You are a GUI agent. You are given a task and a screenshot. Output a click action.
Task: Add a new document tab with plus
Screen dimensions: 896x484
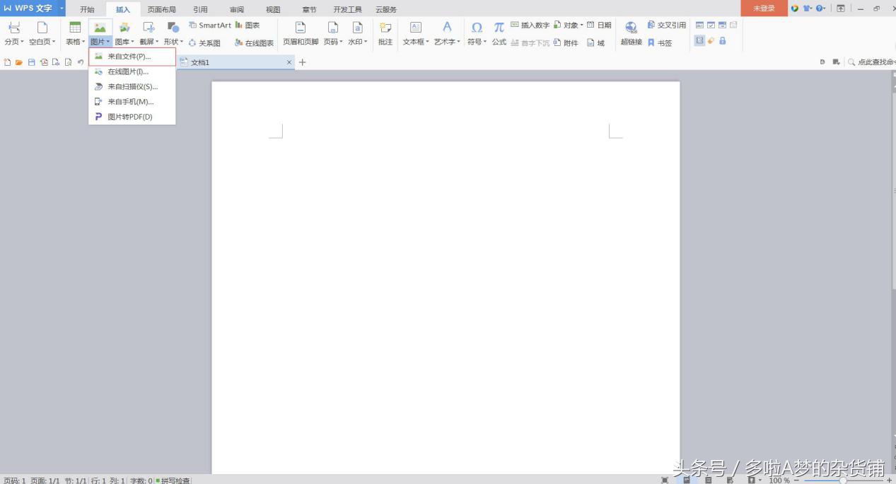(303, 62)
